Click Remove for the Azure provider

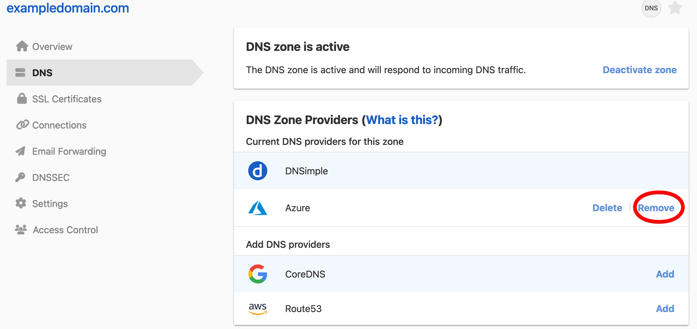(656, 208)
